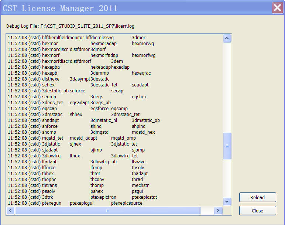Close the CST License Manager window
This screenshot has width=285, height=225.
(x=277, y=8)
